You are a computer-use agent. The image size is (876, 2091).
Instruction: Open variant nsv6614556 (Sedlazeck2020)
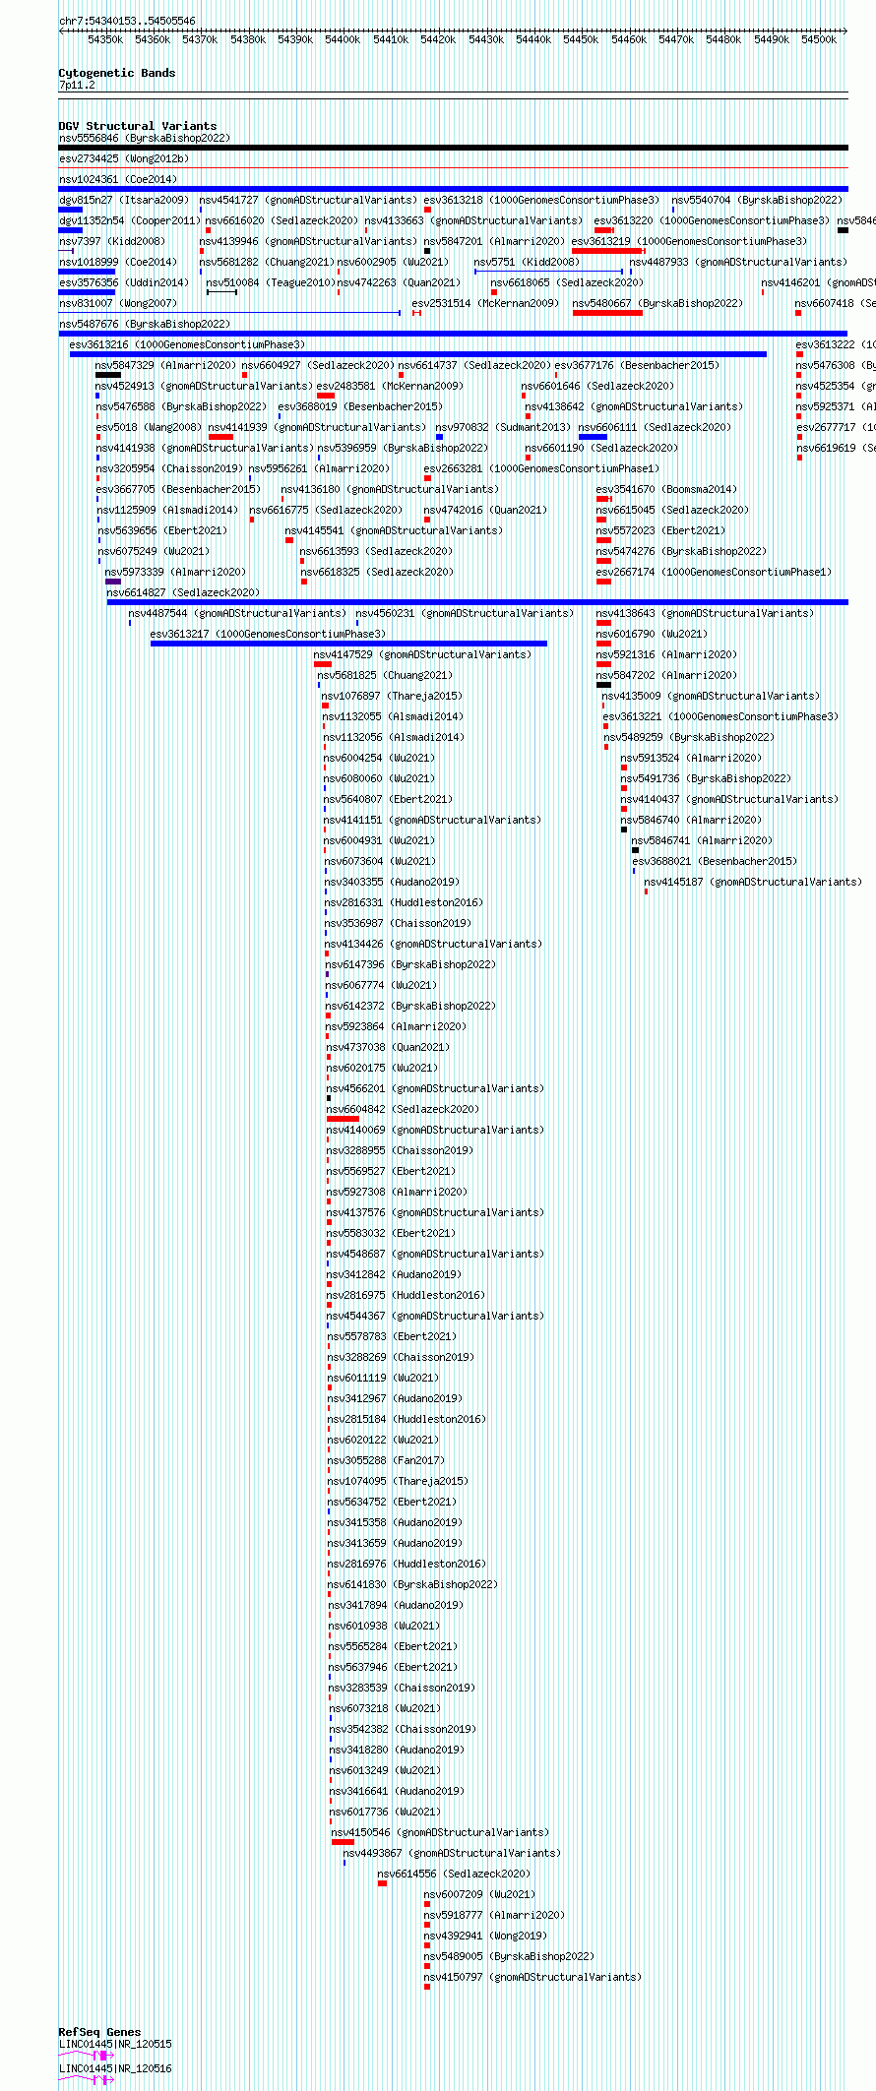(x=455, y=1874)
